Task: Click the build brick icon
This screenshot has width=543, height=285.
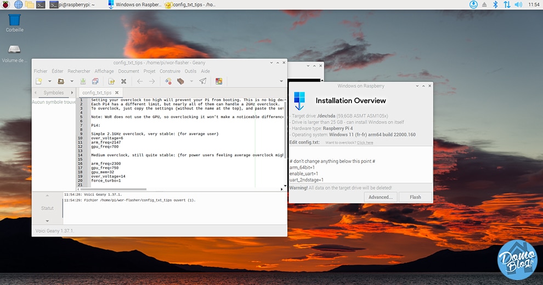Action: click(x=180, y=81)
